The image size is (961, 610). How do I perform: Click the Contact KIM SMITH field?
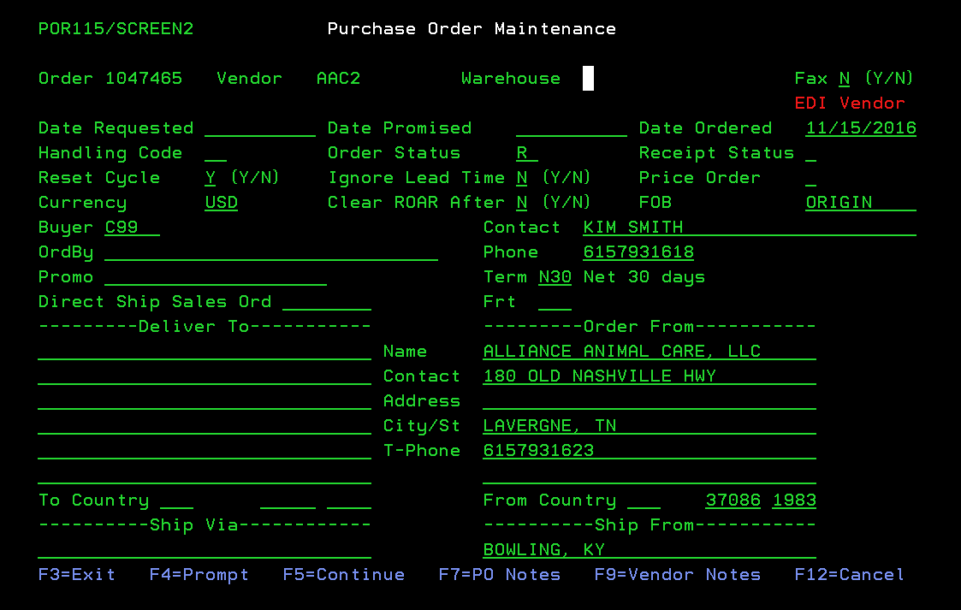(749, 228)
